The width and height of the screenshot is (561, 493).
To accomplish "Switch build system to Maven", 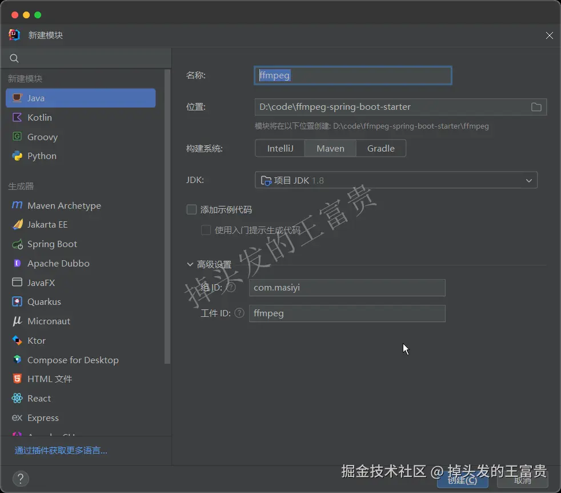I will 330,148.
